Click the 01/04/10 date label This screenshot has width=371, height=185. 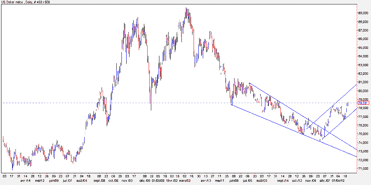(x=338, y=181)
